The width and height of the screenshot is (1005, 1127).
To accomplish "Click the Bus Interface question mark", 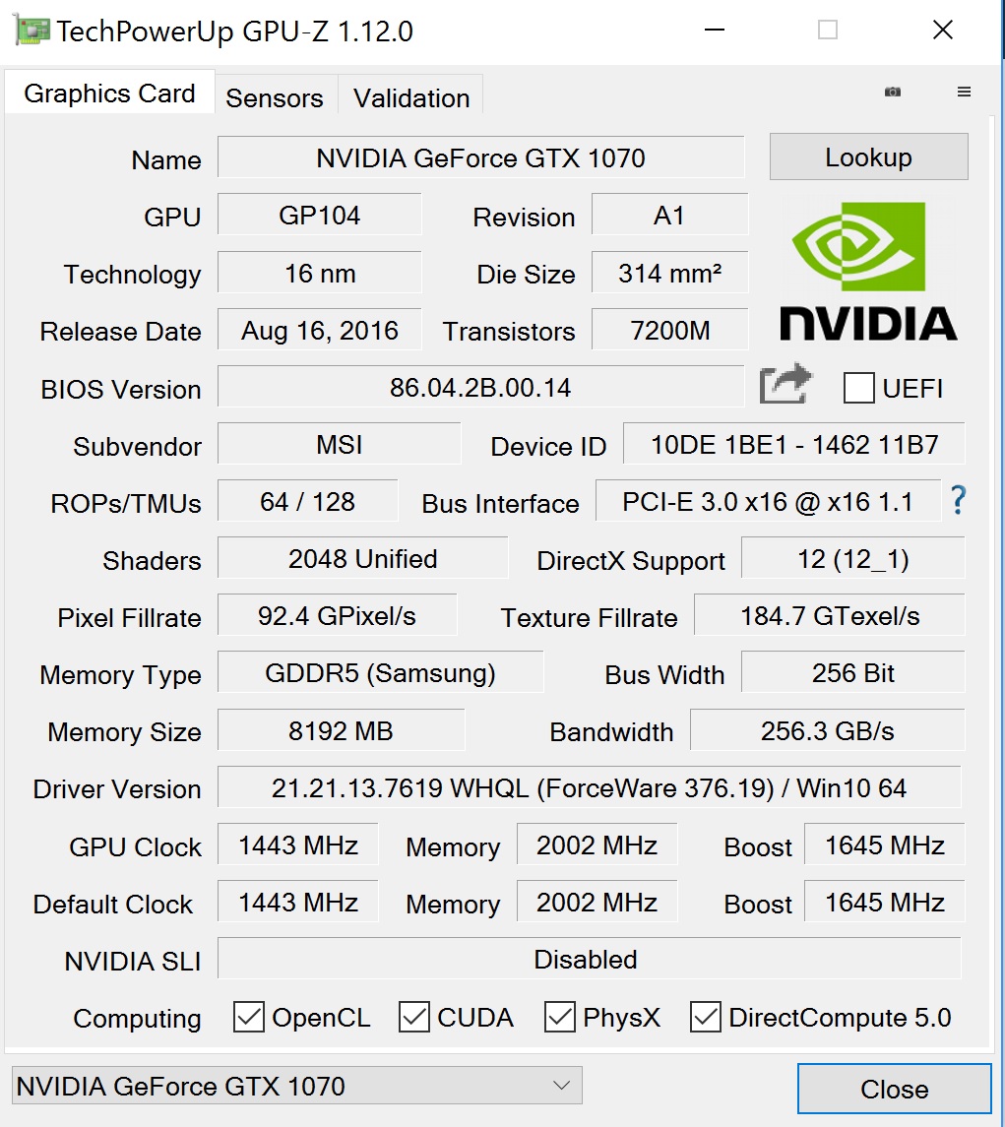I will click(x=958, y=500).
